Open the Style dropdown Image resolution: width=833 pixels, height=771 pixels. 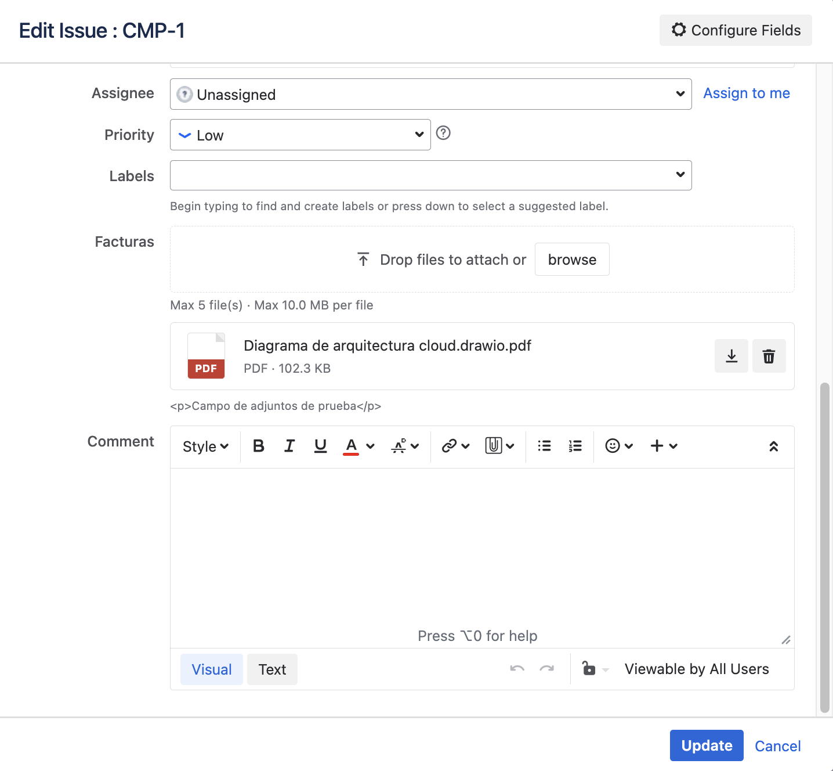[205, 446]
